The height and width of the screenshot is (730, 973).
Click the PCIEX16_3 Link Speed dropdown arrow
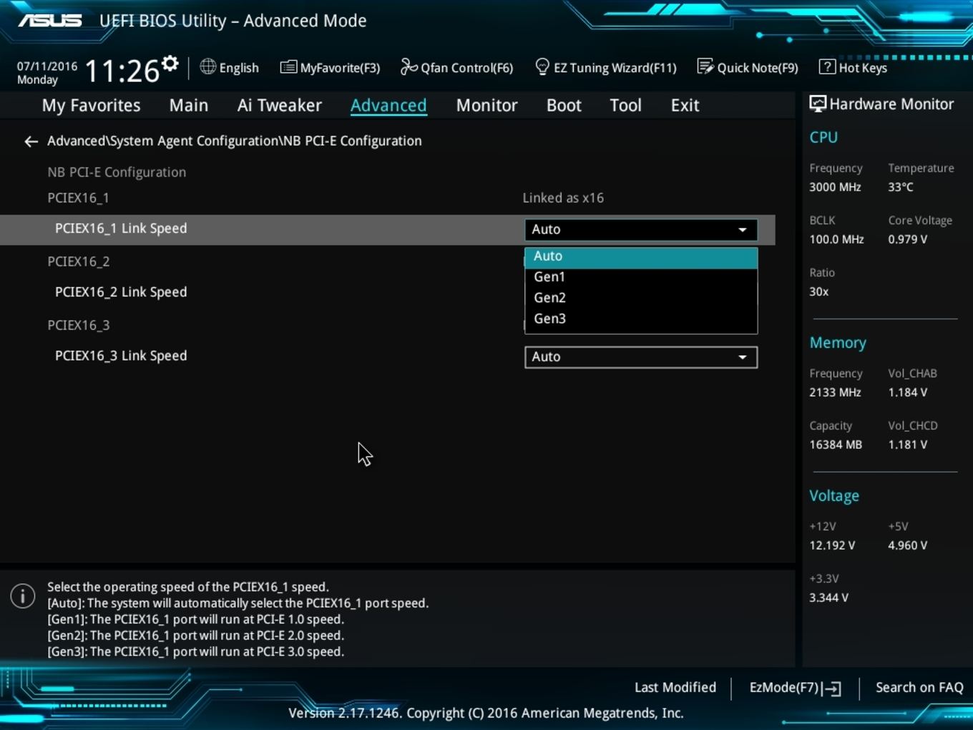(743, 357)
